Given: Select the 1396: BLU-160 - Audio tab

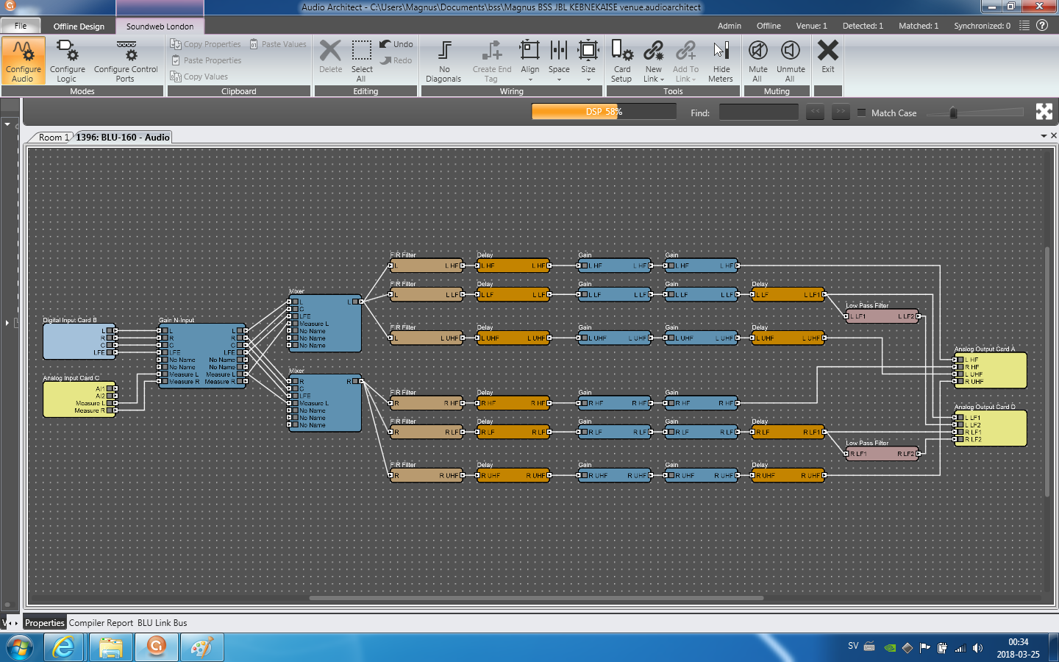Looking at the screenshot, I should (x=123, y=137).
